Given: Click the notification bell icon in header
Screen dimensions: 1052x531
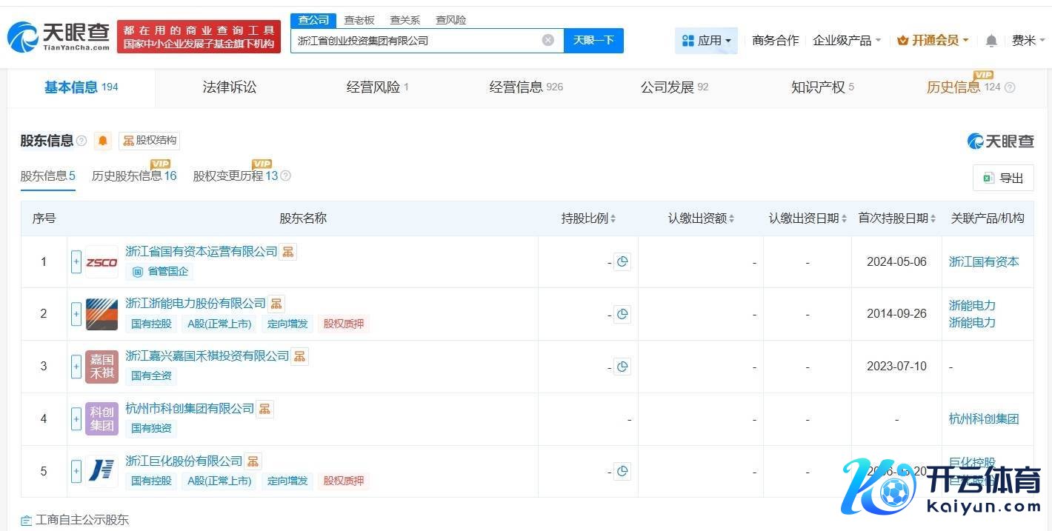Looking at the screenshot, I should point(991,41).
